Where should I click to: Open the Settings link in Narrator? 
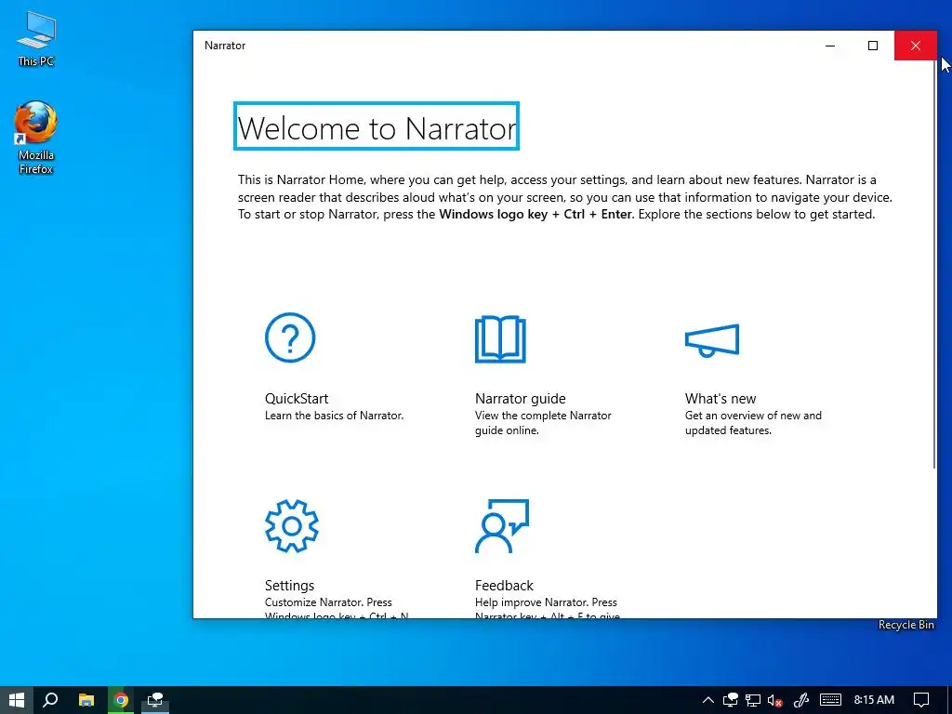[290, 586]
